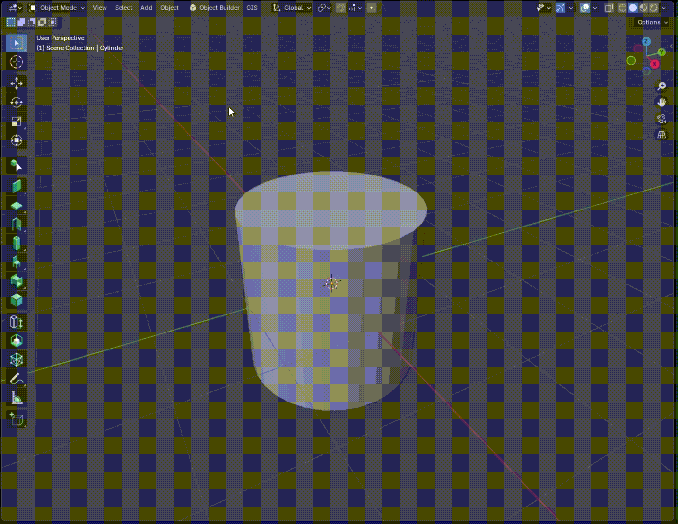
Task: Choose the Scale tool
Action: point(17,122)
